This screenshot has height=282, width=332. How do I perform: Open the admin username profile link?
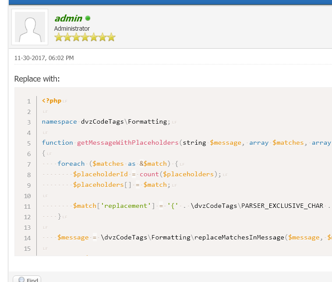68,18
